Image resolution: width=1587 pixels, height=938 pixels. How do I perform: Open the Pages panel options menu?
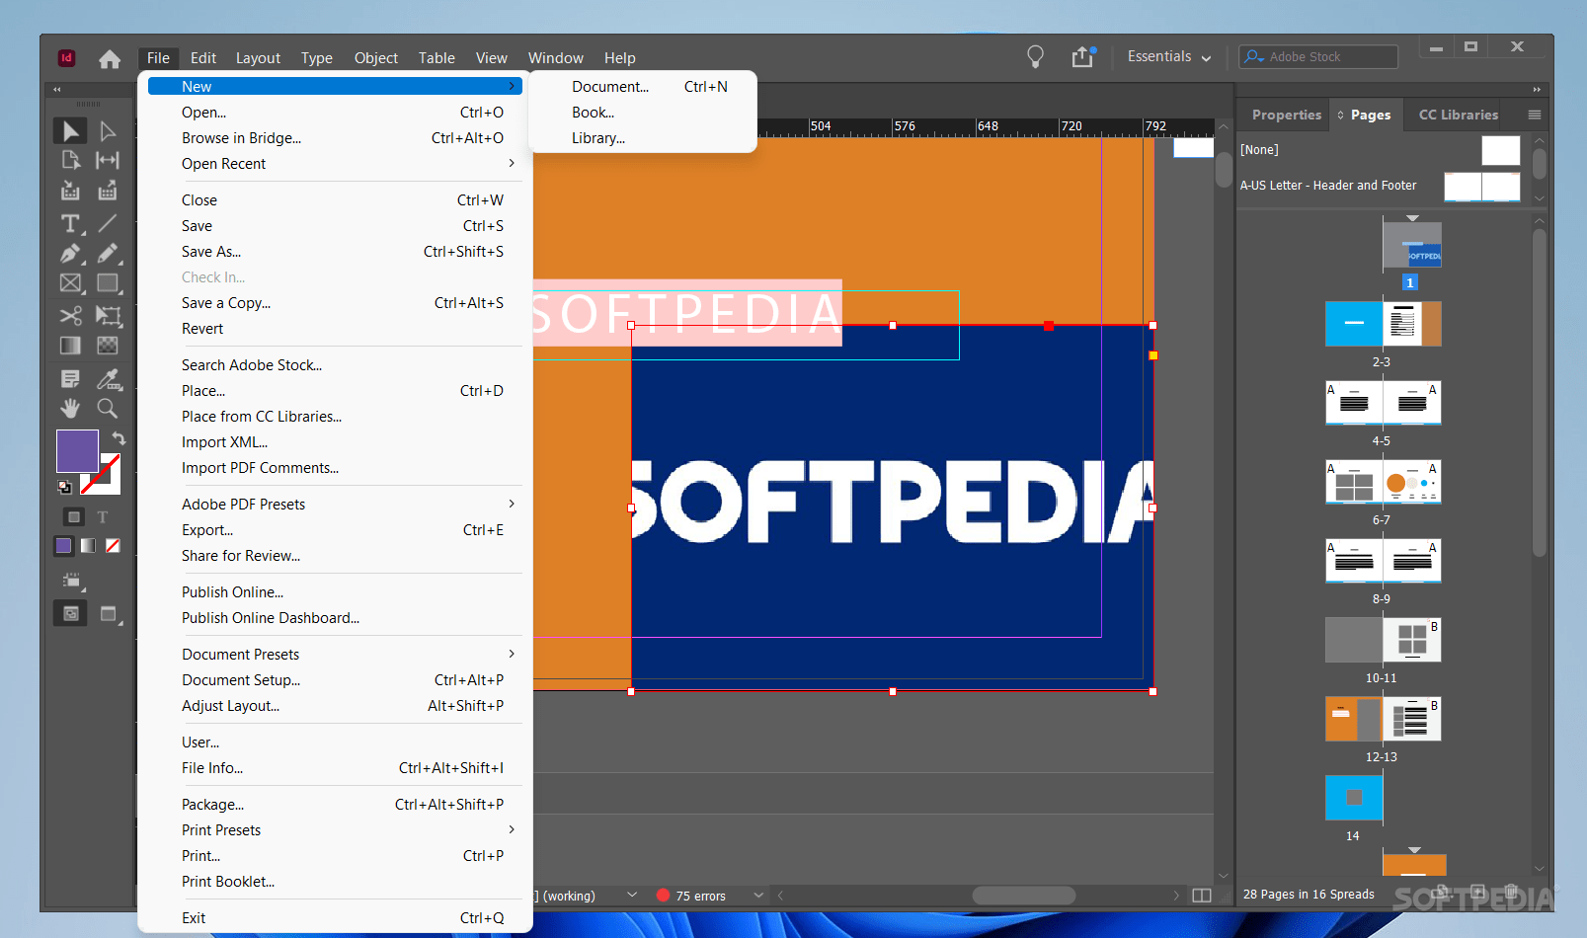[x=1535, y=116]
